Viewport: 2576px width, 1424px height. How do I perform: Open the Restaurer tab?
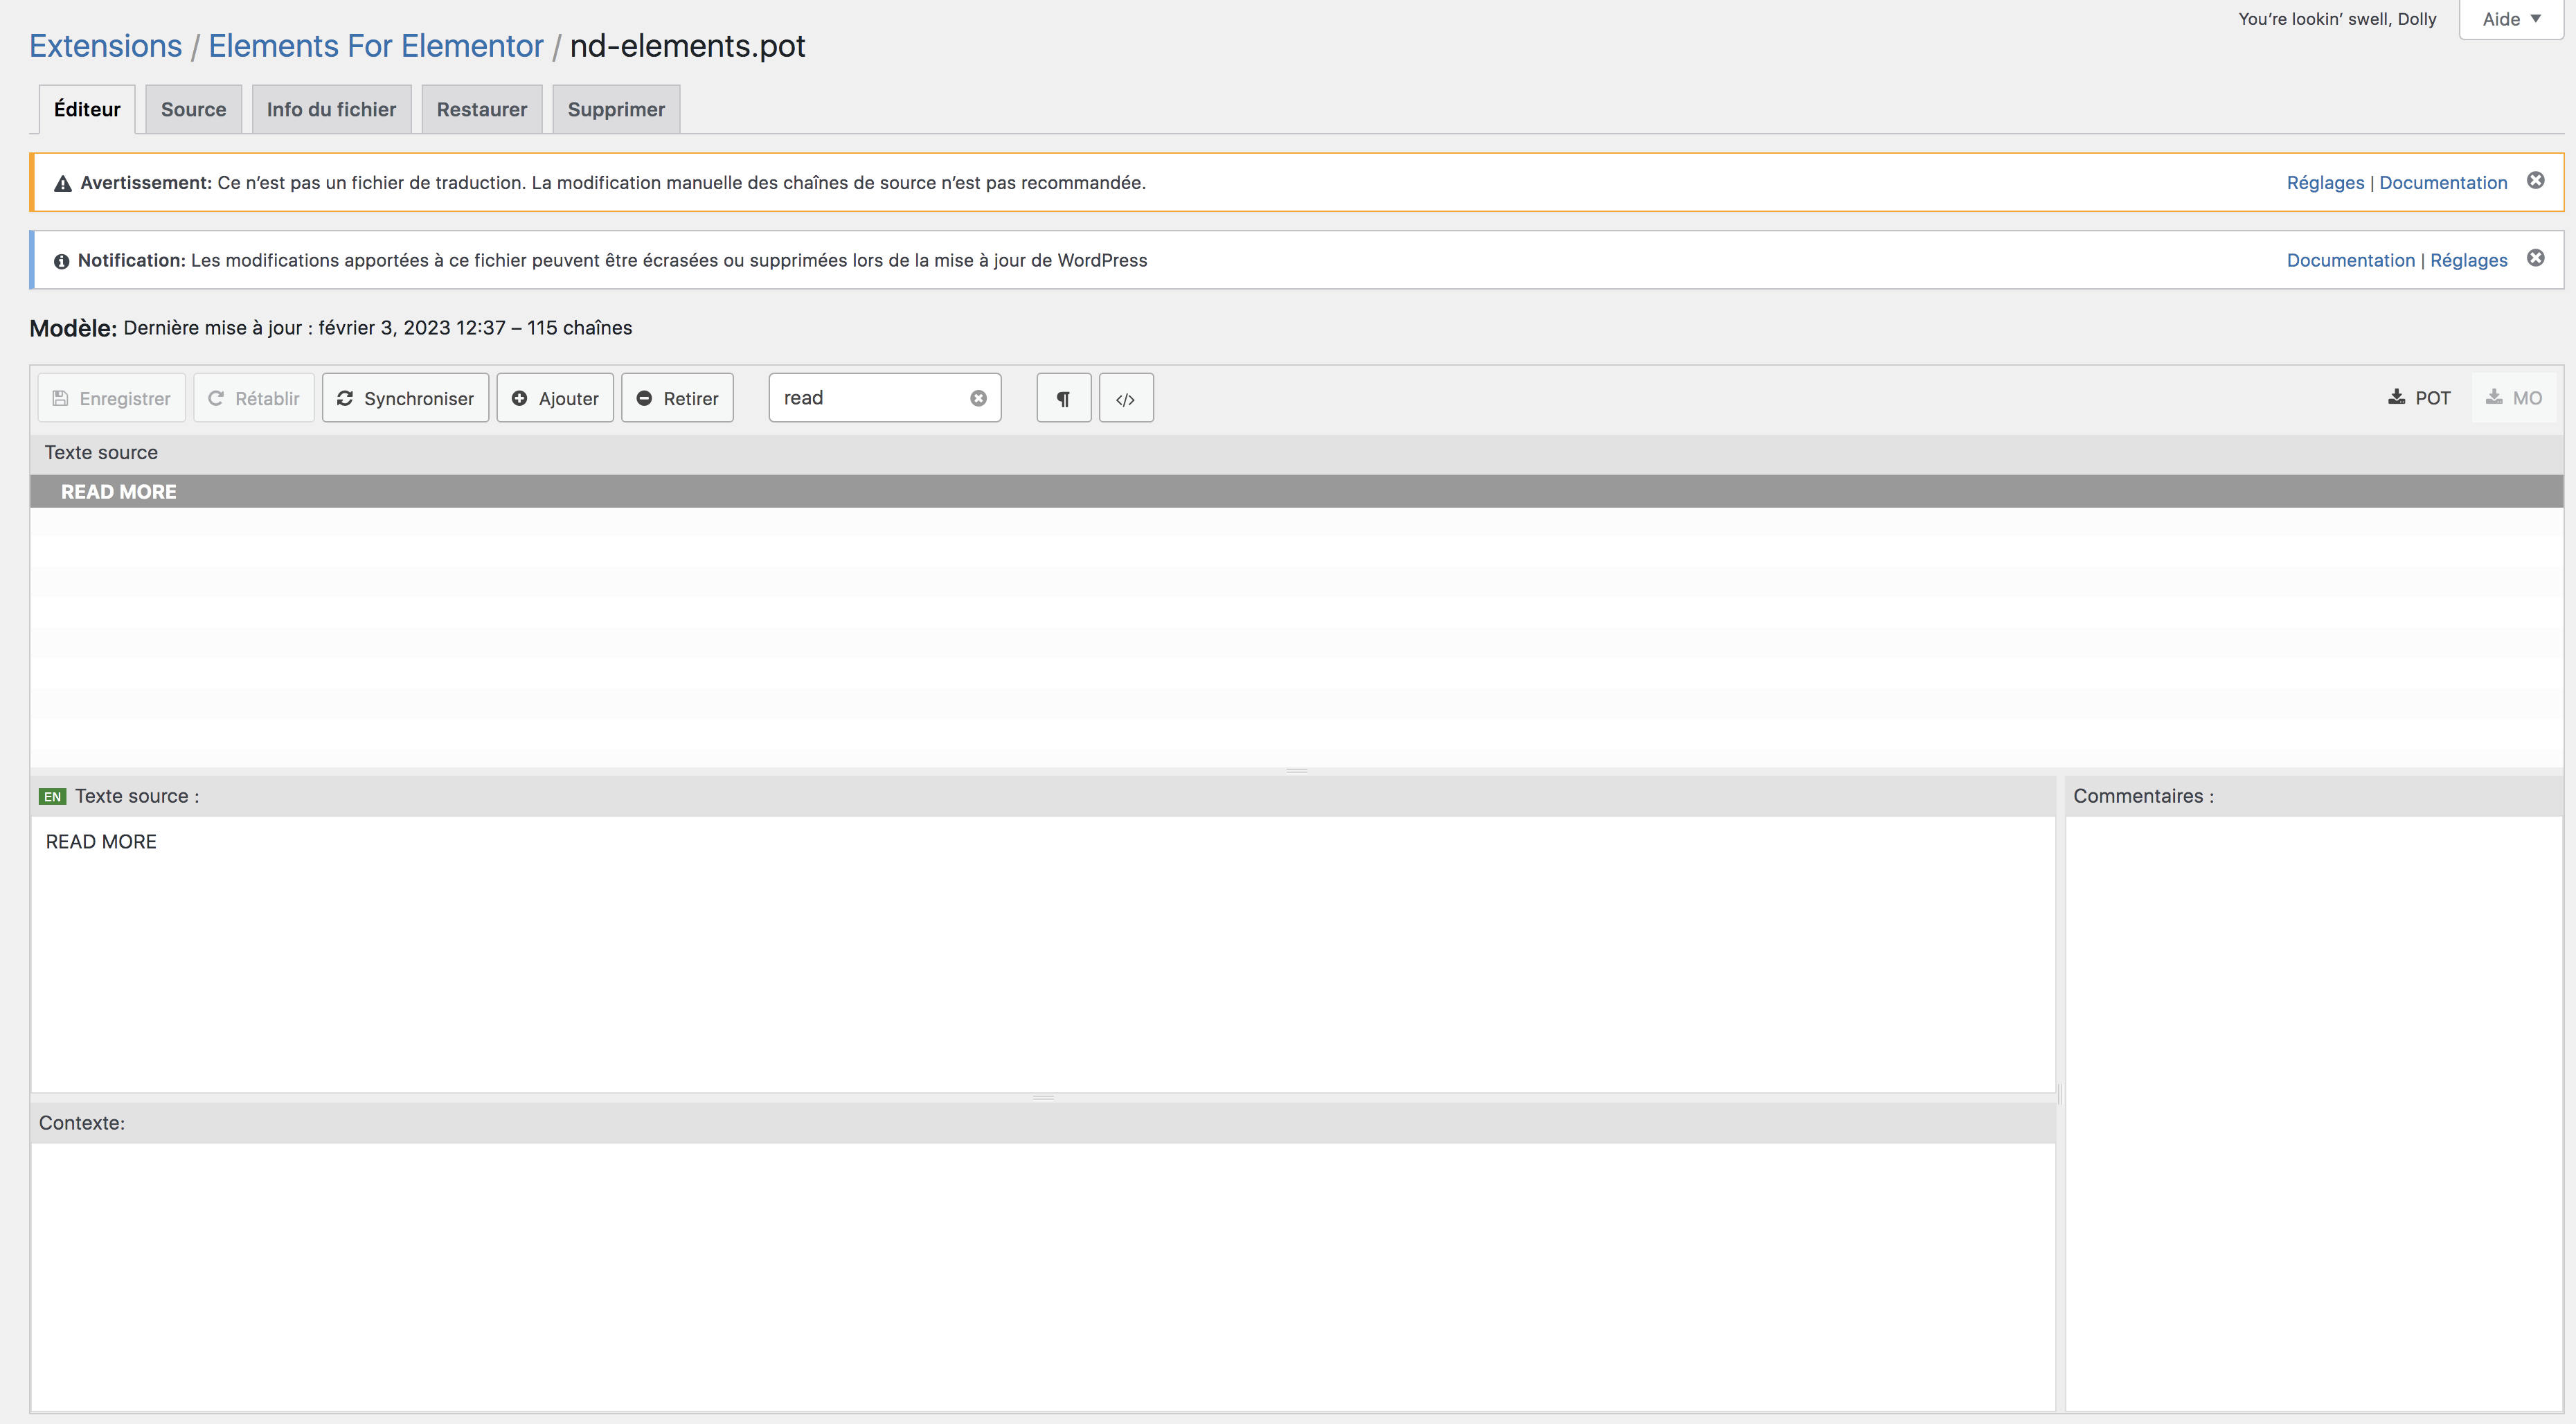click(481, 109)
